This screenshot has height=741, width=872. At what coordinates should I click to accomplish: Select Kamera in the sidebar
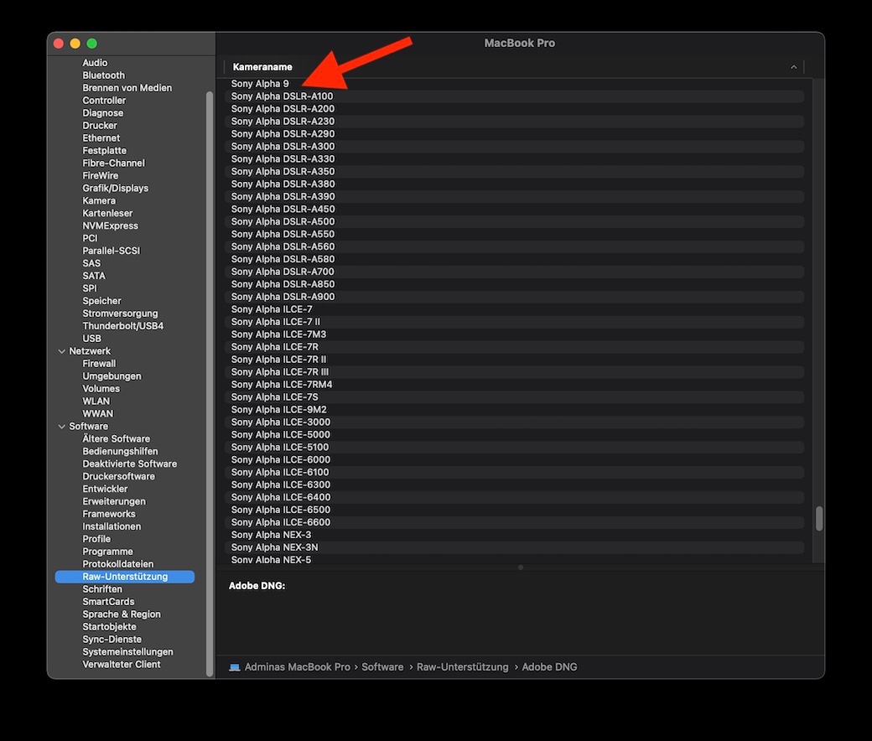[x=99, y=200]
